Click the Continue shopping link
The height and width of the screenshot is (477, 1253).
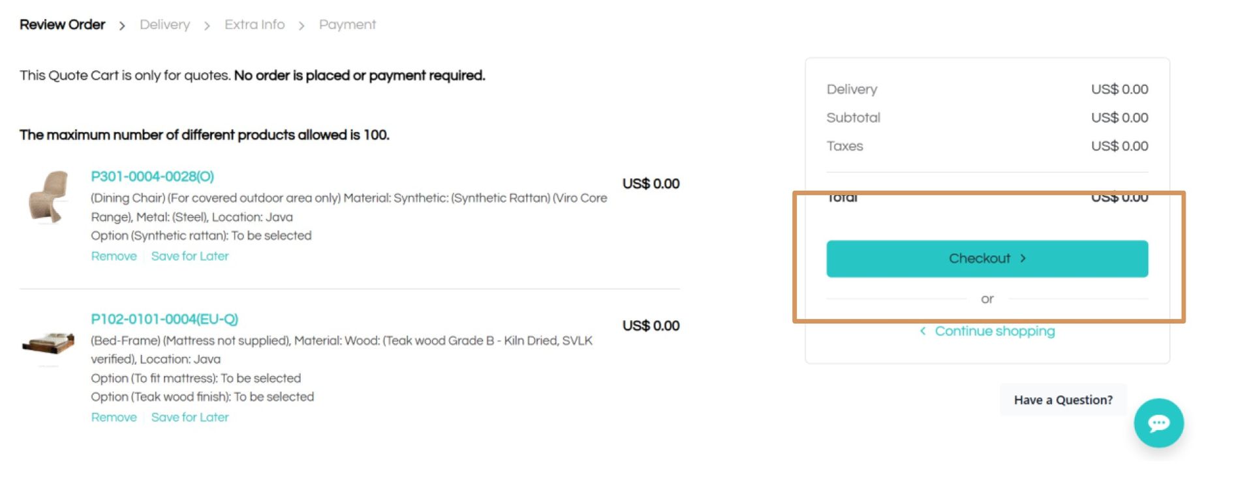[995, 331]
